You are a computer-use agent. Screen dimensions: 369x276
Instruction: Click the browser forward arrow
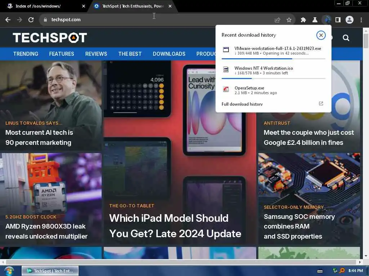click(19, 20)
